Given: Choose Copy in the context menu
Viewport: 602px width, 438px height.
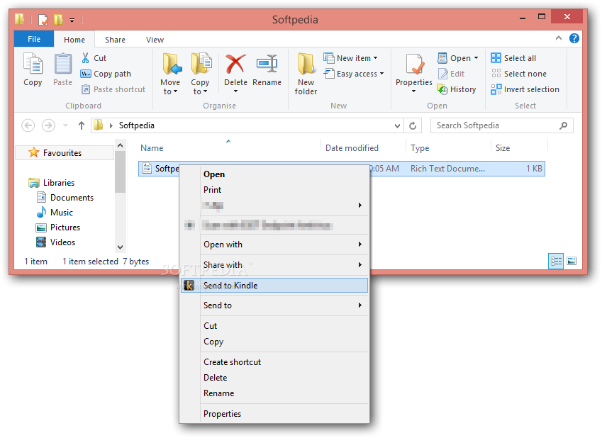Looking at the screenshot, I should (274, 342).
